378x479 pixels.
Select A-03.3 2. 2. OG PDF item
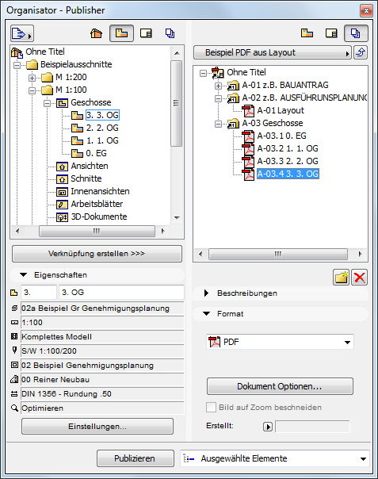288,161
